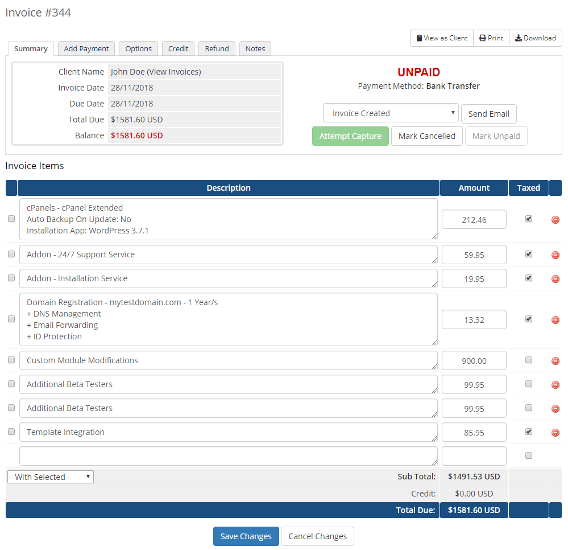The width and height of the screenshot is (568, 550).
Task: Select the 24/7 Support Service row
Action: click(11, 254)
